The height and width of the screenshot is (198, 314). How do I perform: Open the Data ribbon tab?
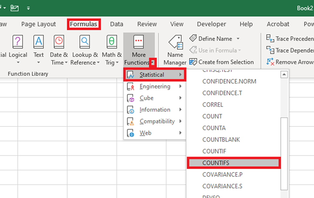click(116, 24)
